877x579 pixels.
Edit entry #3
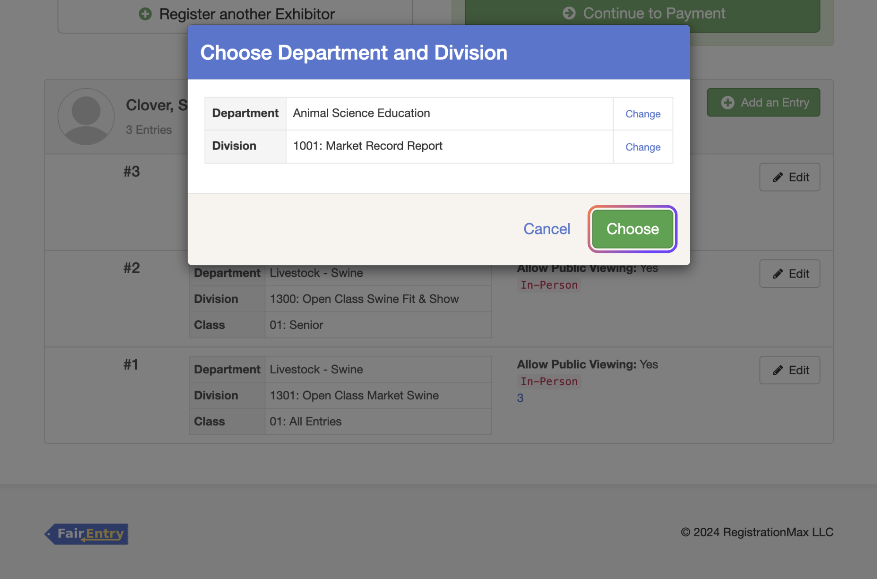[790, 177]
